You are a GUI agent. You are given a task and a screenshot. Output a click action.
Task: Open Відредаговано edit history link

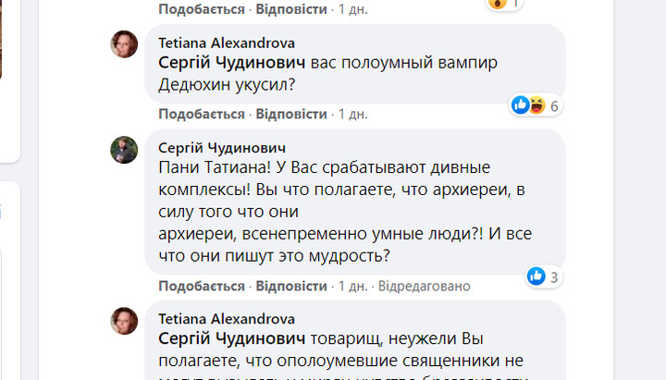click(425, 287)
